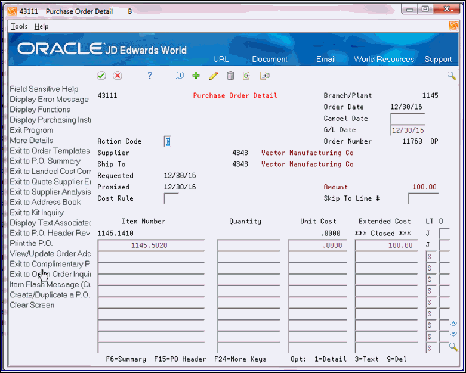Select Clear Screen
The width and height of the screenshot is (466, 373).
click(x=32, y=305)
